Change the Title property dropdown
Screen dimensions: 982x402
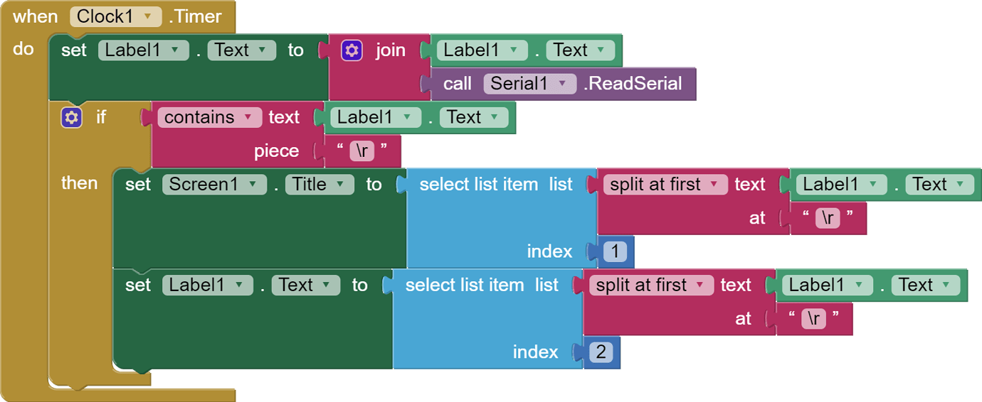(x=319, y=185)
